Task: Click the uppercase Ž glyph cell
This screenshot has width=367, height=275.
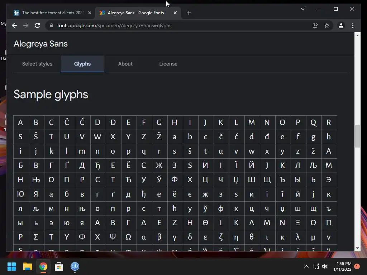Action: [x=159, y=136]
